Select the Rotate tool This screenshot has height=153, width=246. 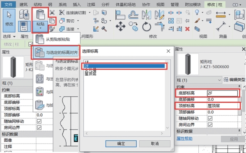(x=147, y=26)
